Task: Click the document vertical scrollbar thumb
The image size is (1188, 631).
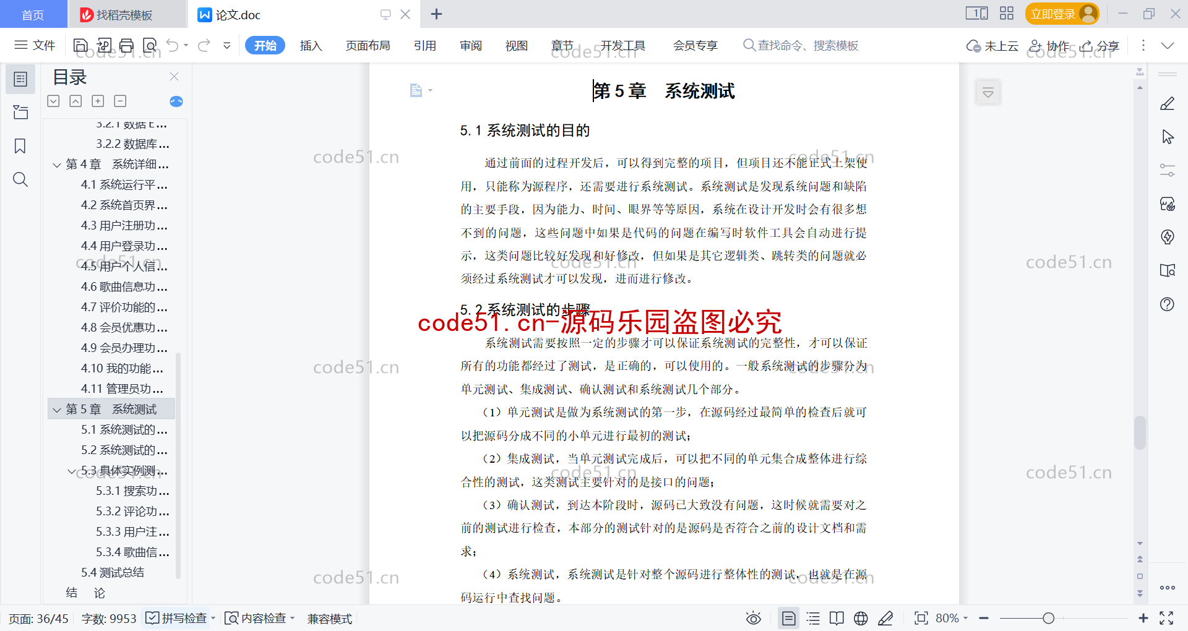Action: click(1140, 432)
